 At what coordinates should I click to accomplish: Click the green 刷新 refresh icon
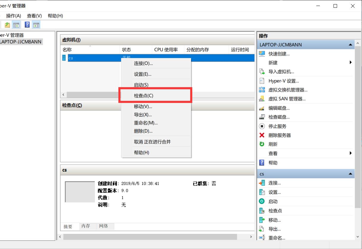[262, 144]
